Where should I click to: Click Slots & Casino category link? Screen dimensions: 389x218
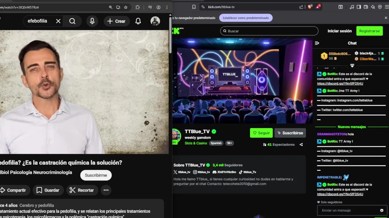tap(196, 143)
